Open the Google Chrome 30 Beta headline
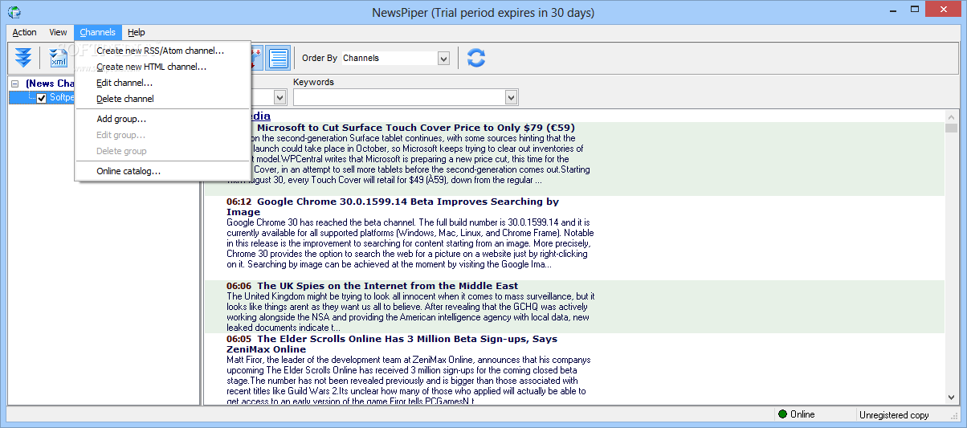Screen dimensions: 967x428 point(393,206)
